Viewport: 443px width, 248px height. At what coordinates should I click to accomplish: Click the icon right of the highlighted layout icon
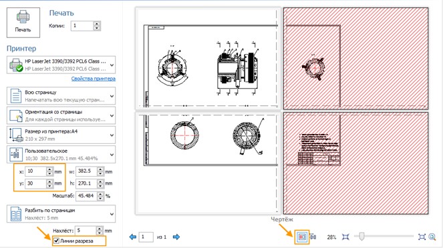(313, 237)
